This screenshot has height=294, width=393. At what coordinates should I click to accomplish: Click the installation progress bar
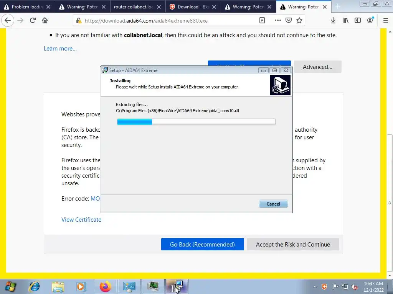196,122
